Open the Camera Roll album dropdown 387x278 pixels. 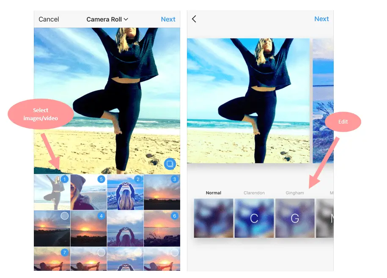[x=107, y=19]
